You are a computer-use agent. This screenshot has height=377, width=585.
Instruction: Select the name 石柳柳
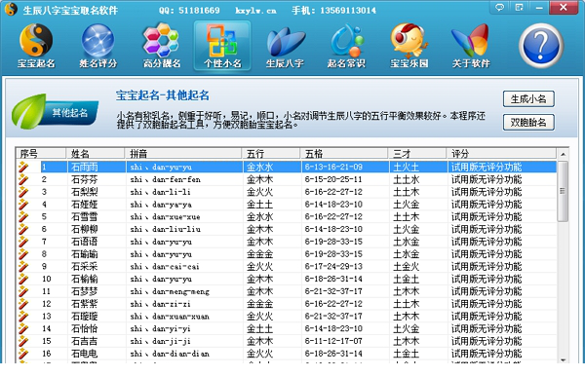pyautogui.click(x=85, y=229)
